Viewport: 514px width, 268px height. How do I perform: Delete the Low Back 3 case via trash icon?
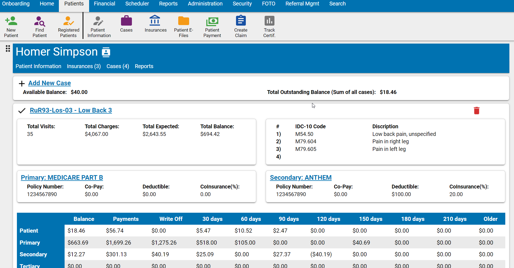click(x=476, y=111)
